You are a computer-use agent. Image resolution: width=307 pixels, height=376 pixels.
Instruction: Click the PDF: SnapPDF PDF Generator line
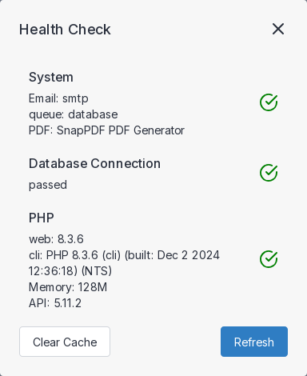coord(106,130)
